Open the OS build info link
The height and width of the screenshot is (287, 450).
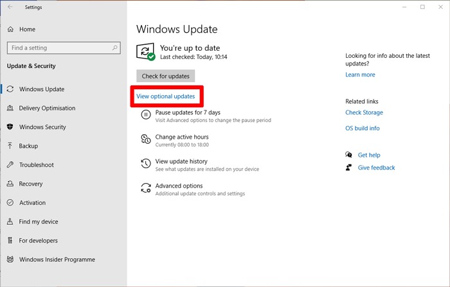[363, 128]
